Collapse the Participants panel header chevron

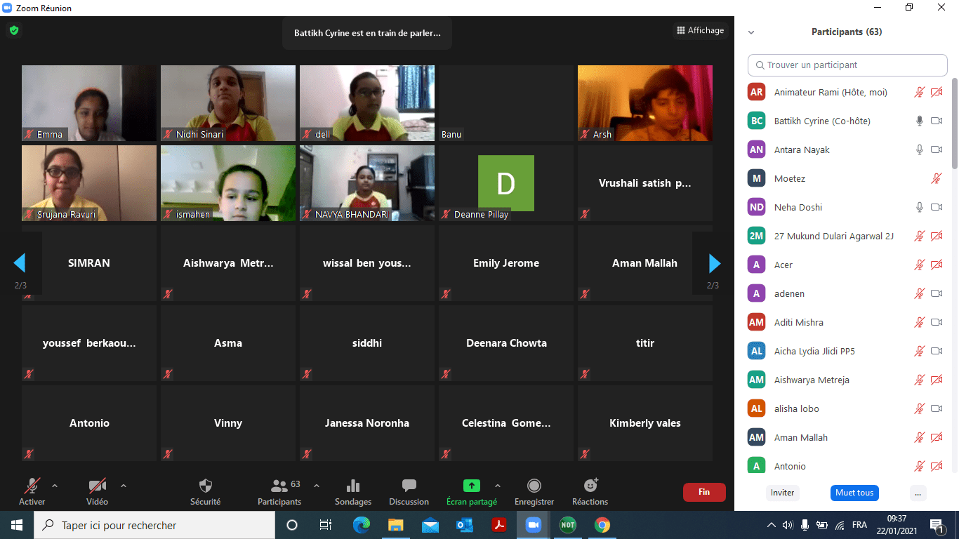click(x=751, y=32)
